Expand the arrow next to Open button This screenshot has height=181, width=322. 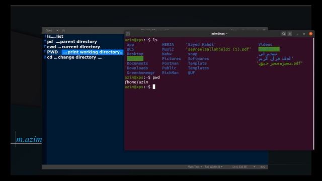[57, 31]
